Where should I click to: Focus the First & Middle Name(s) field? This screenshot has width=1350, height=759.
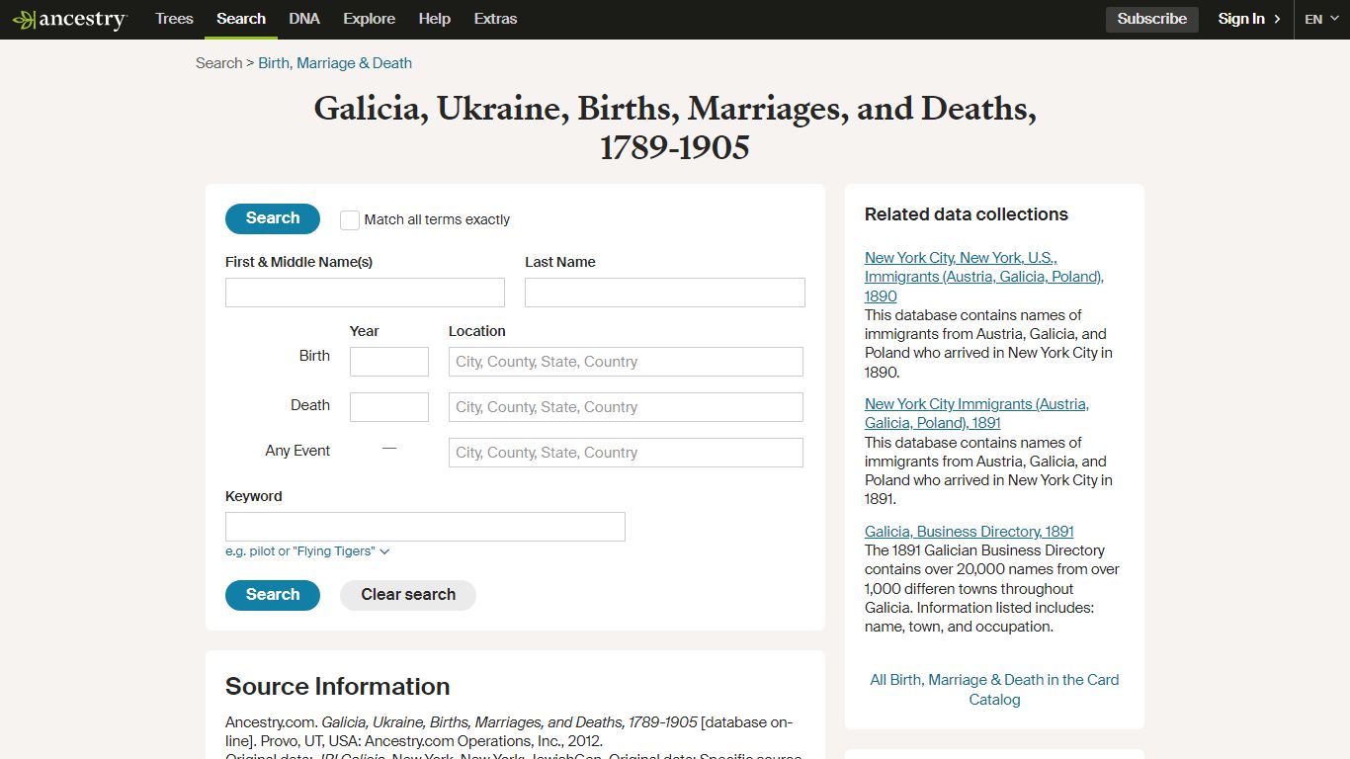(x=365, y=293)
